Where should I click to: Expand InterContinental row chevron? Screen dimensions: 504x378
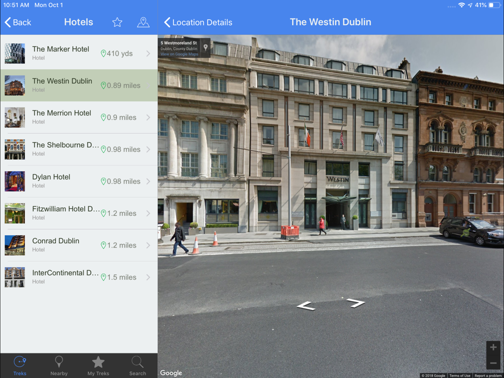148,277
